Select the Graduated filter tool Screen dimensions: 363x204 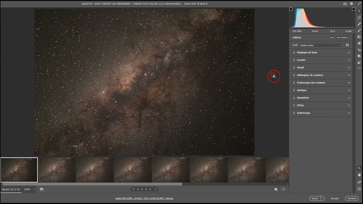(359, 37)
